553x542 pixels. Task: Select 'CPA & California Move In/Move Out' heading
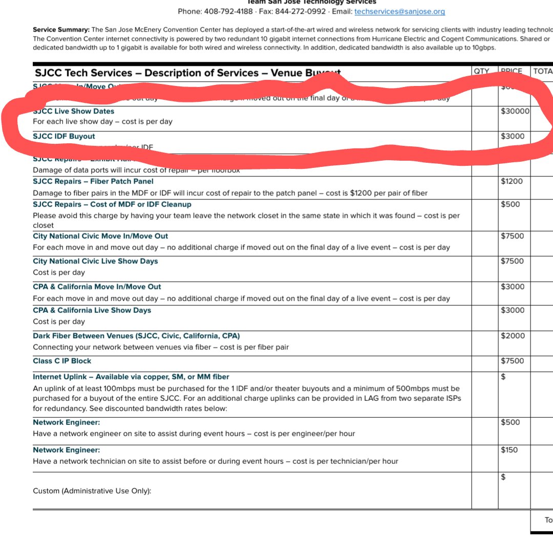tap(97, 287)
